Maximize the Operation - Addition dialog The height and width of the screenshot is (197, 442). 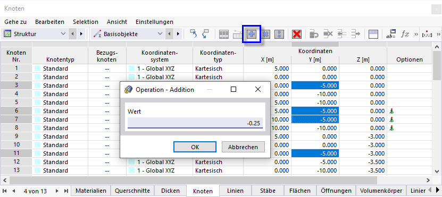[x=233, y=90]
